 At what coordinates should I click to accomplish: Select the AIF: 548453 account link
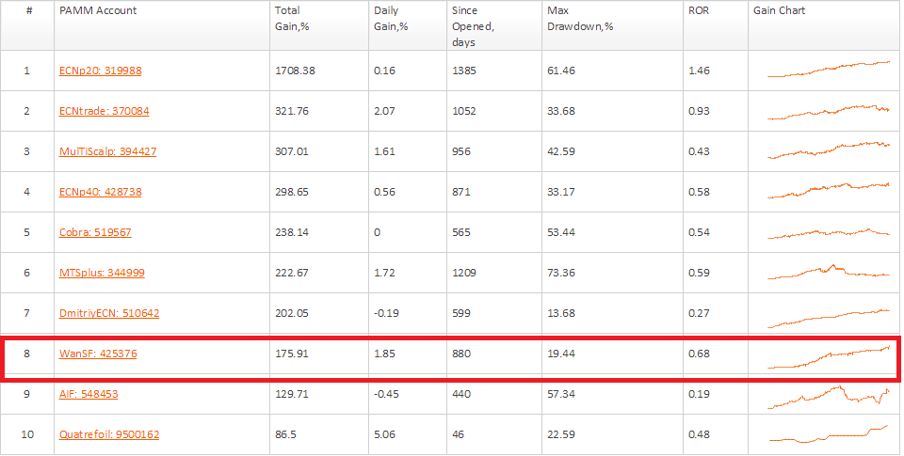[89, 395]
